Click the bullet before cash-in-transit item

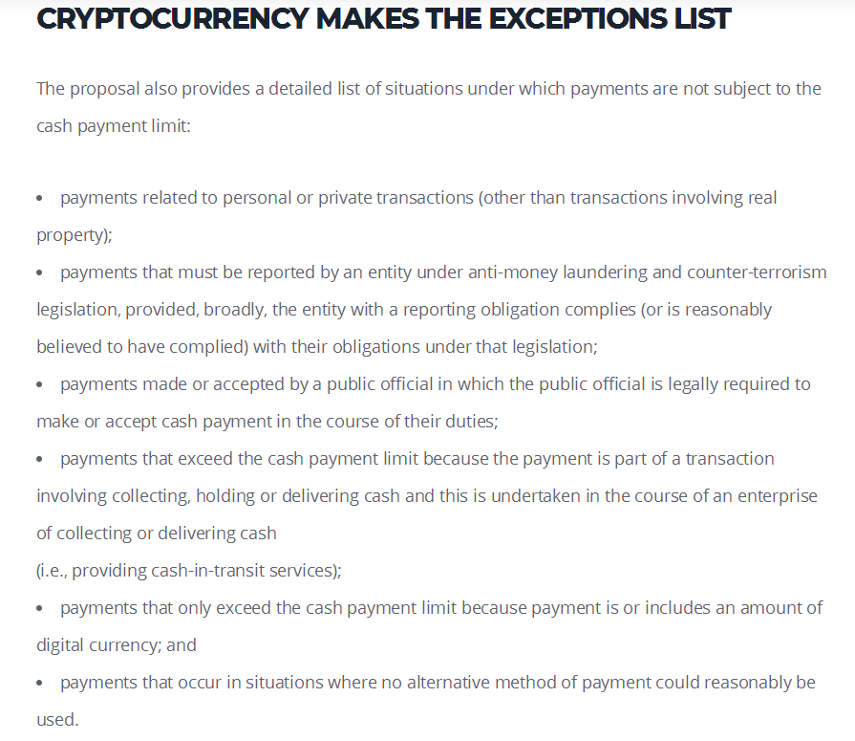click(x=39, y=460)
